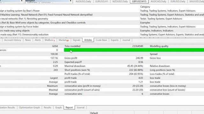Image resolution: width=204 pixels, height=114 pixels.
Task: Select the GBPUSD,M15 chart tab
Action: 139,2
